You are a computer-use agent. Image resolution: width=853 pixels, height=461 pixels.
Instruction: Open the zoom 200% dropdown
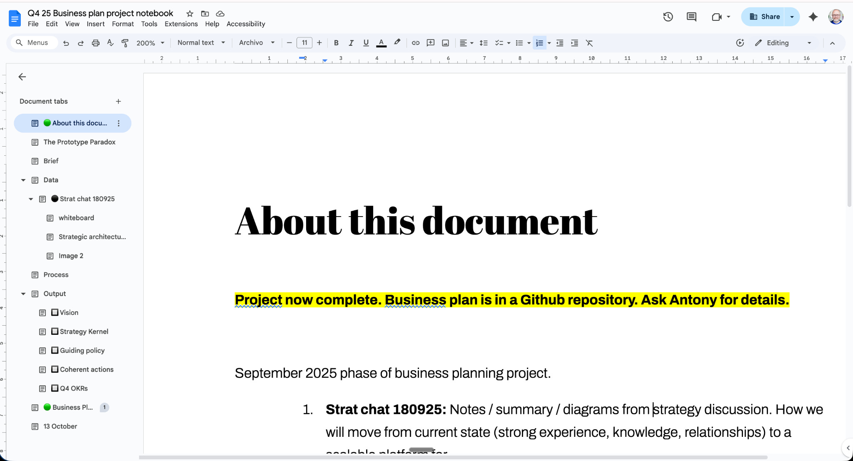click(x=150, y=43)
